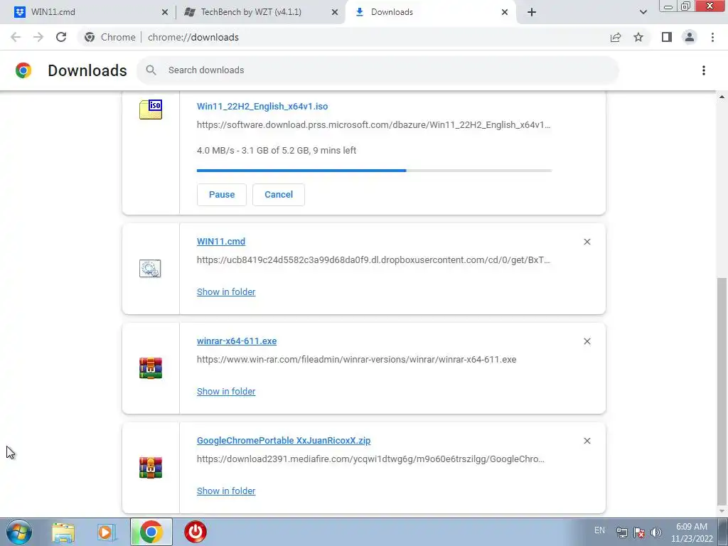Launch Windows Media Player from taskbar
The width and height of the screenshot is (728, 546).
click(x=107, y=532)
